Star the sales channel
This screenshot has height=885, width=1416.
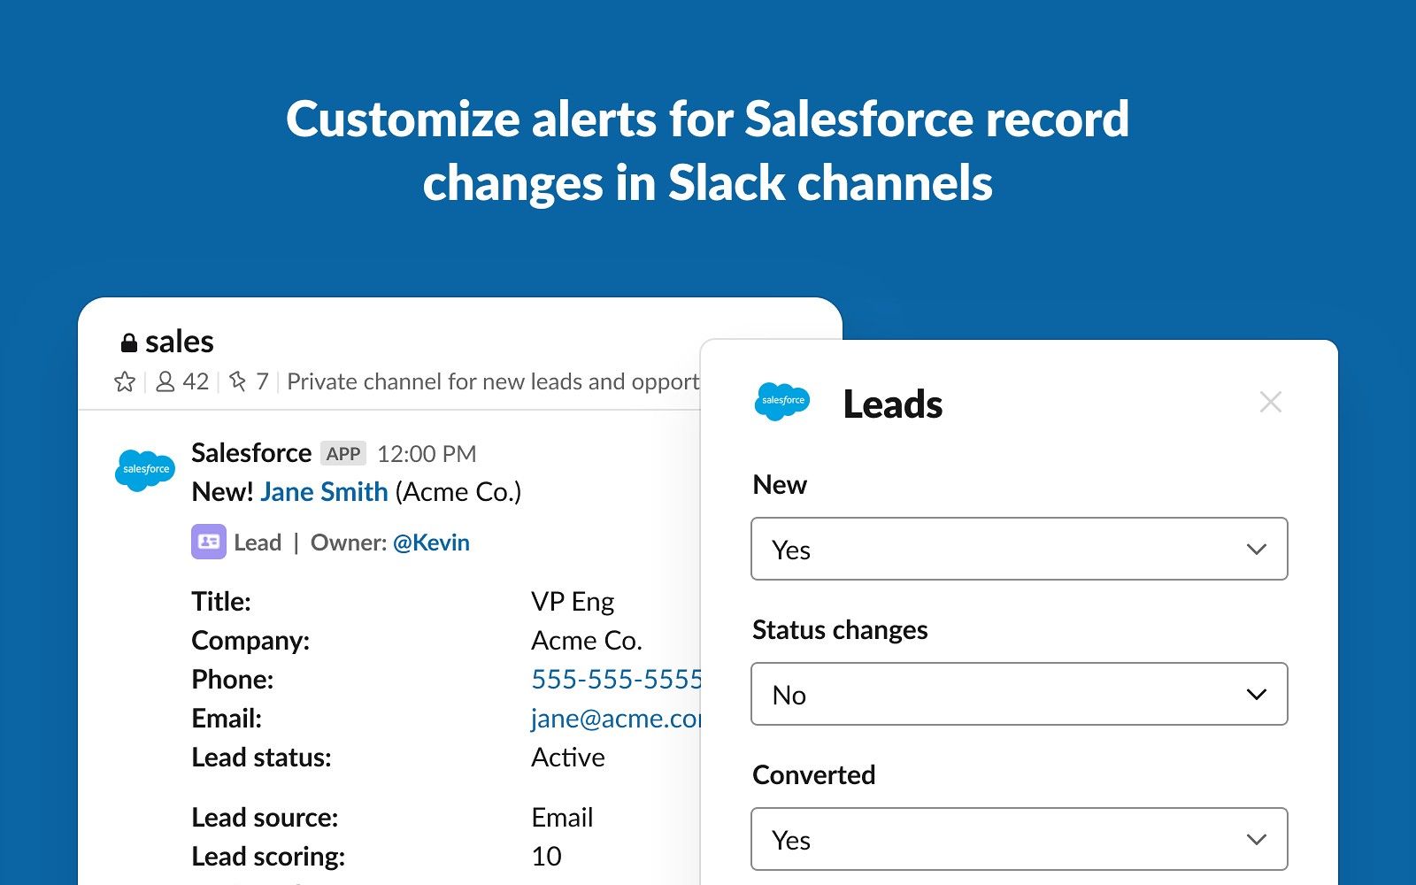124,381
